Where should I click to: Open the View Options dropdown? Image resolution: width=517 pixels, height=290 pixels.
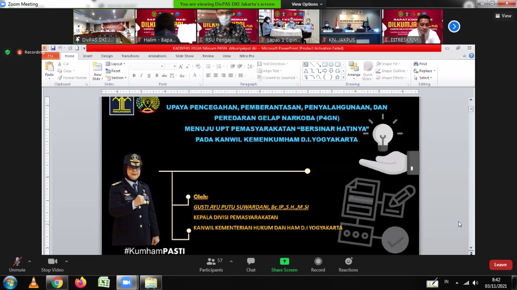(307, 4)
